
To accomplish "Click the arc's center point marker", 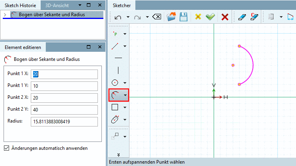I will [x=233, y=65].
